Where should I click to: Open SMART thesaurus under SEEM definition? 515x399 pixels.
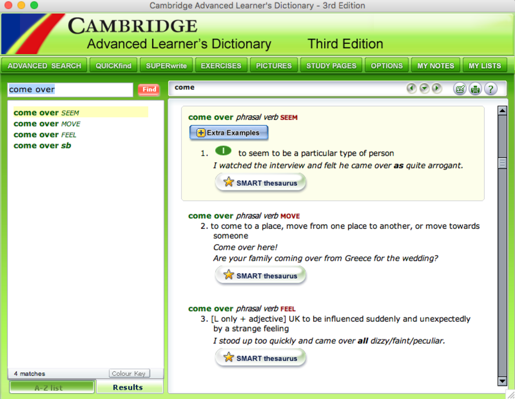261,183
